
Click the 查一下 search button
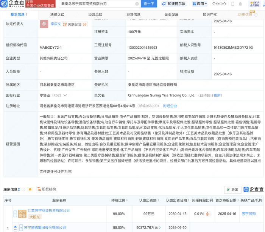click(x=149, y=4)
